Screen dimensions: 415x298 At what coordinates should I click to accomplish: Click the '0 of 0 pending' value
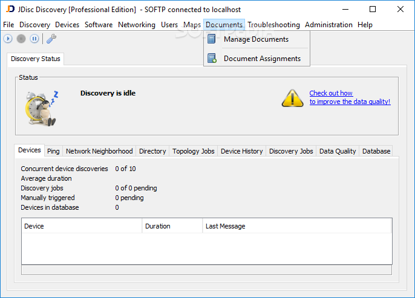pyautogui.click(x=136, y=188)
